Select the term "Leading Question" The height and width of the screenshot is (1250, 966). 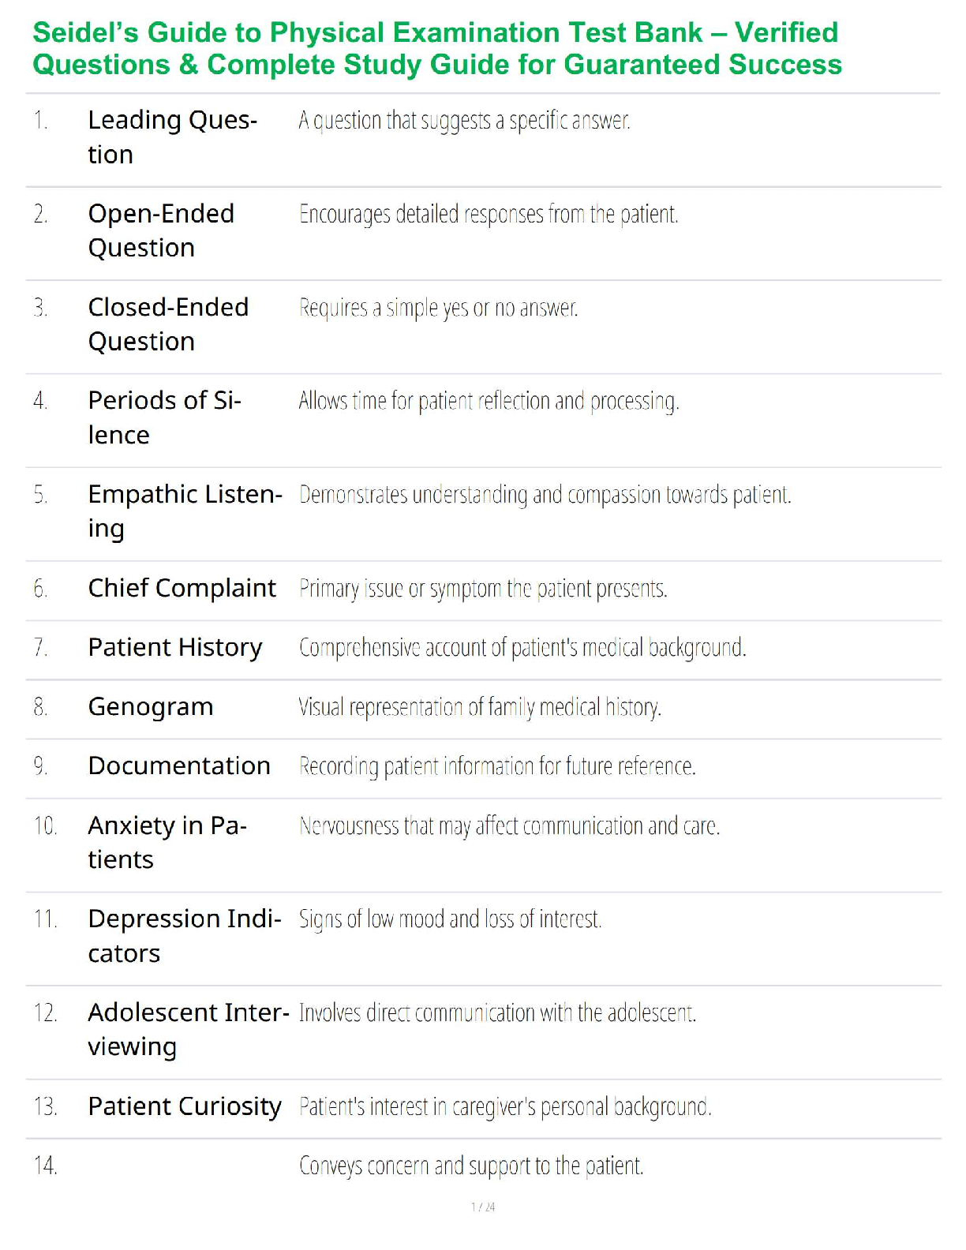click(172, 137)
